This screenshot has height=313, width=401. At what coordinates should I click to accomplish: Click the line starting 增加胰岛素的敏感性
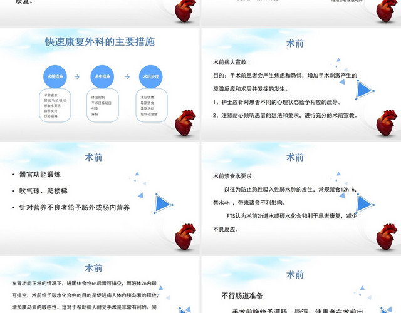click(84, 307)
